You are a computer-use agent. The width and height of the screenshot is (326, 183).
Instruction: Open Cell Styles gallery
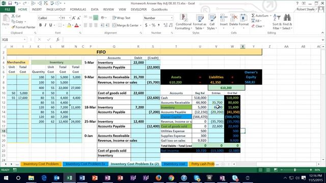pyautogui.click(x=212, y=22)
